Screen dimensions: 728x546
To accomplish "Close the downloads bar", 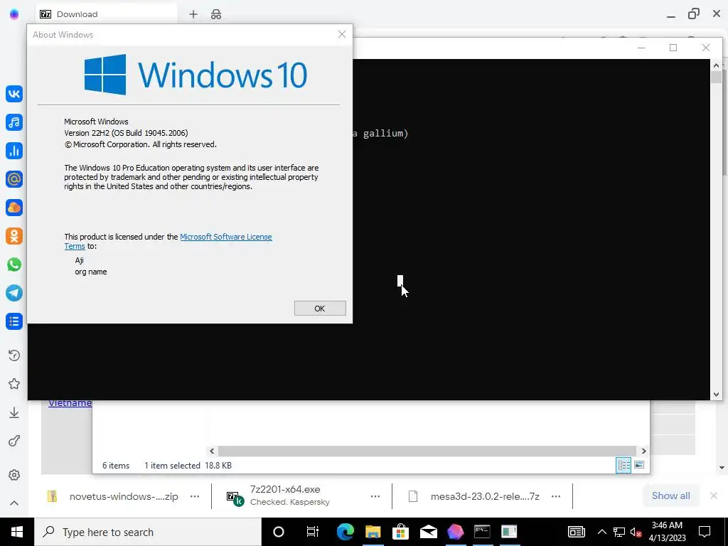I will 714,496.
